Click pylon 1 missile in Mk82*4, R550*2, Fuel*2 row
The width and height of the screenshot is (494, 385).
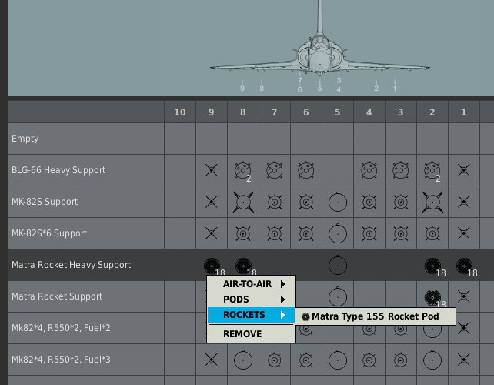[x=464, y=328]
